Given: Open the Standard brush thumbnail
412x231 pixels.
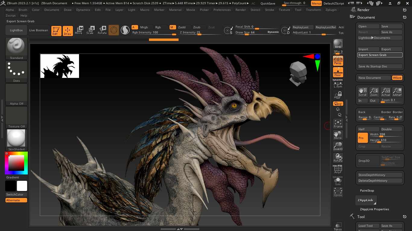Looking at the screenshot, I should 16,49.
